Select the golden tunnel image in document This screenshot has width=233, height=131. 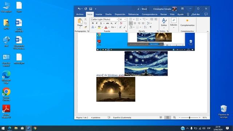pyautogui.click(x=116, y=89)
